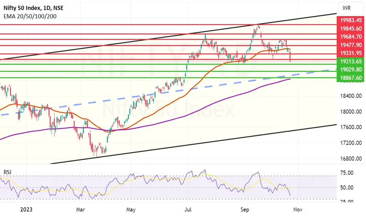The height and width of the screenshot is (216, 366).
Task: Select the 19029.80 green price label
Action: pos(351,70)
